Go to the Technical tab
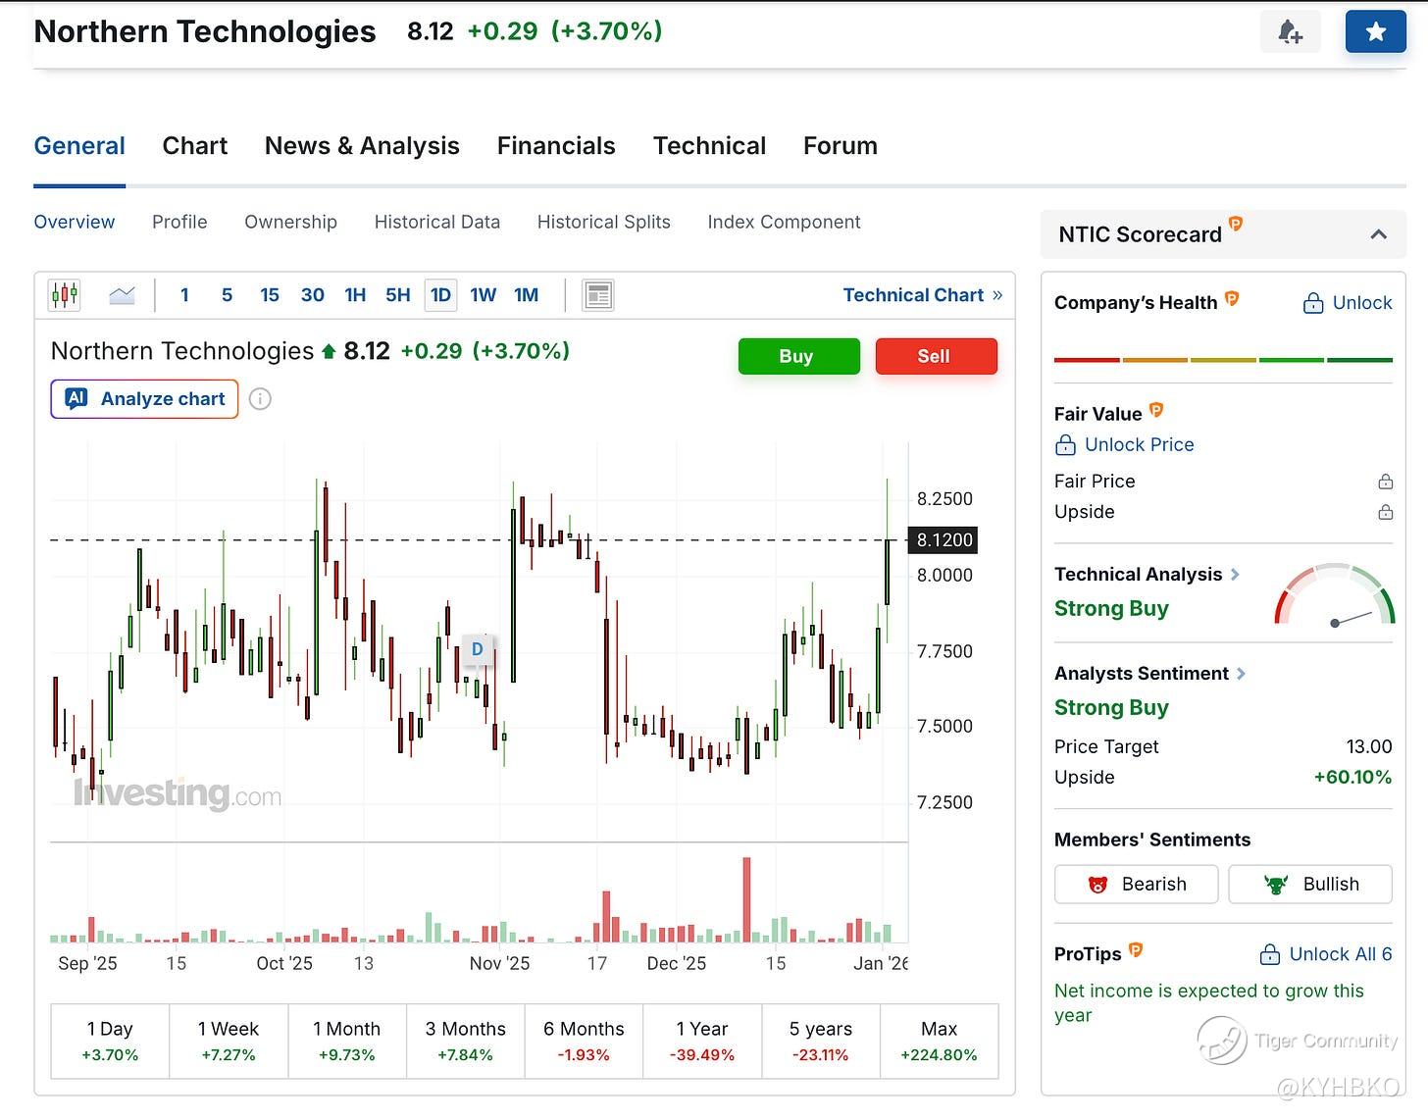The width and height of the screenshot is (1428, 1120). [x=709, y=146]
